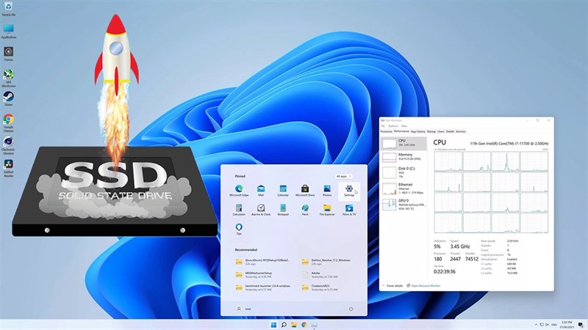
Task: Switch to the App history tab
Action: pyautogui.click(x=418, y=131)
